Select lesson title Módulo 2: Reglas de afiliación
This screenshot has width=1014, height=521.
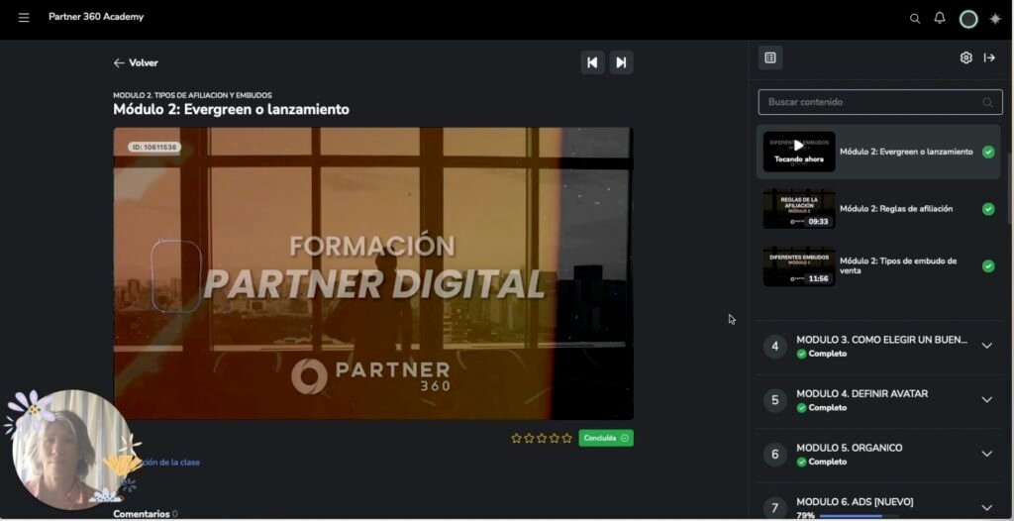[x=895, y=209]
